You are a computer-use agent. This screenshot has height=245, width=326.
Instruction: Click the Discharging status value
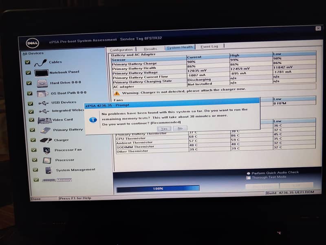(199, 80)
